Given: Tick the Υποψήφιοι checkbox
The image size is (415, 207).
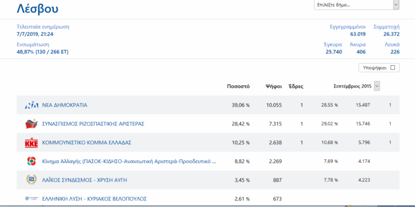Looking at the screenshot, I should pos(393,68).
